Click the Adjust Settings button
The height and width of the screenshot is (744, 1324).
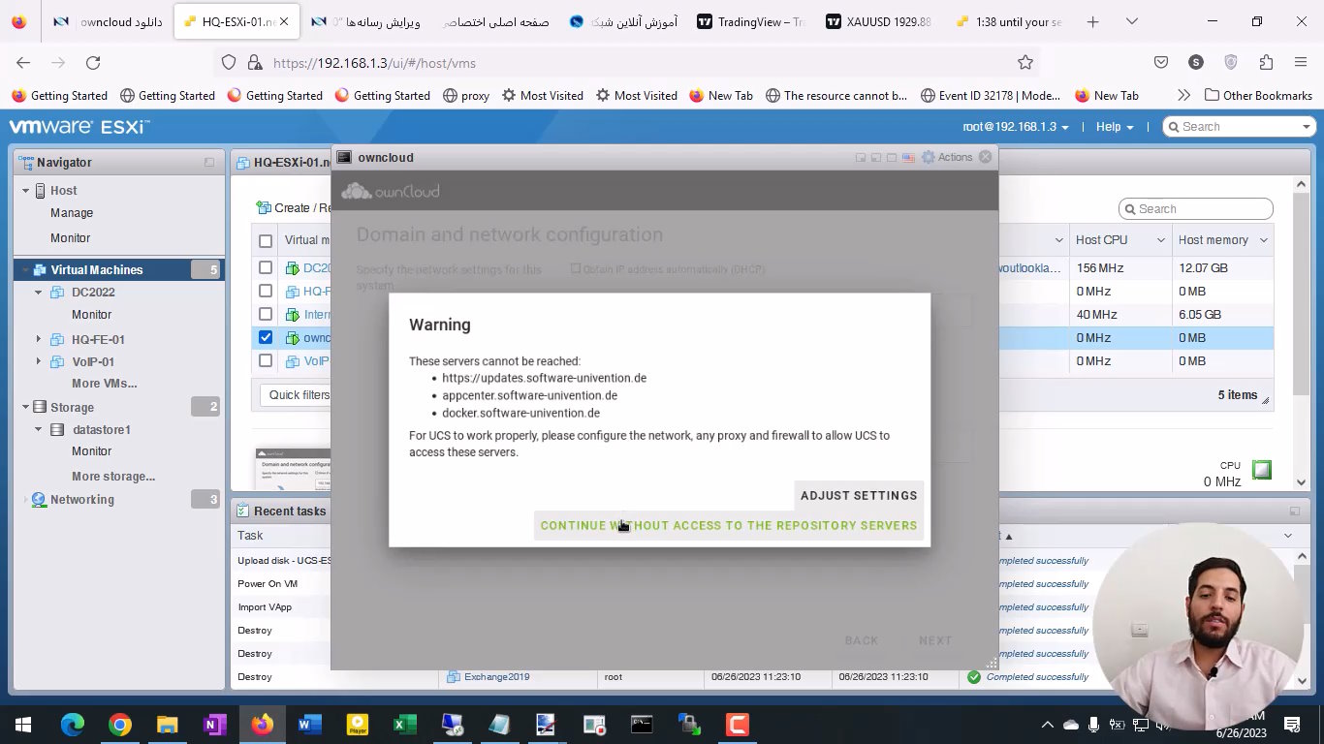coord(859,495)
